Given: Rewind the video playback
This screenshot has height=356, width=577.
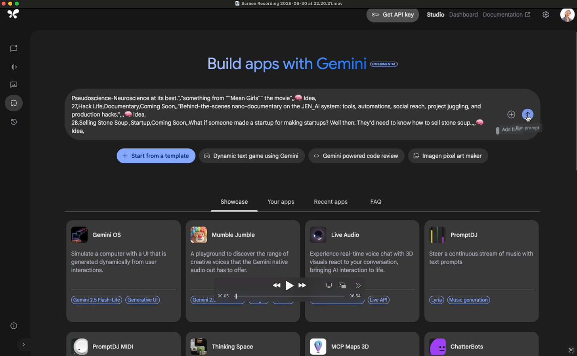Looking at the screenshot, I should [277, 285].
